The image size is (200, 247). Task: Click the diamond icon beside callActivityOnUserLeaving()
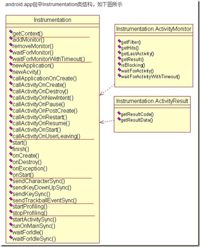coord(11,134)
